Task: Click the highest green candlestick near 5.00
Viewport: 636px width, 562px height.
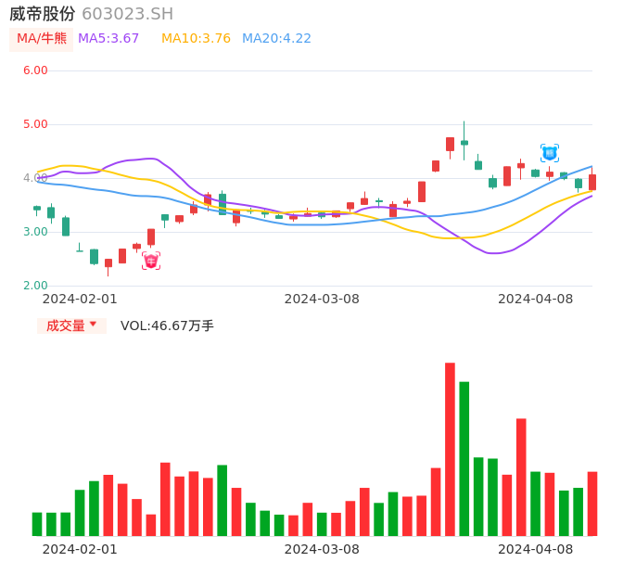Action: point(464,143)
